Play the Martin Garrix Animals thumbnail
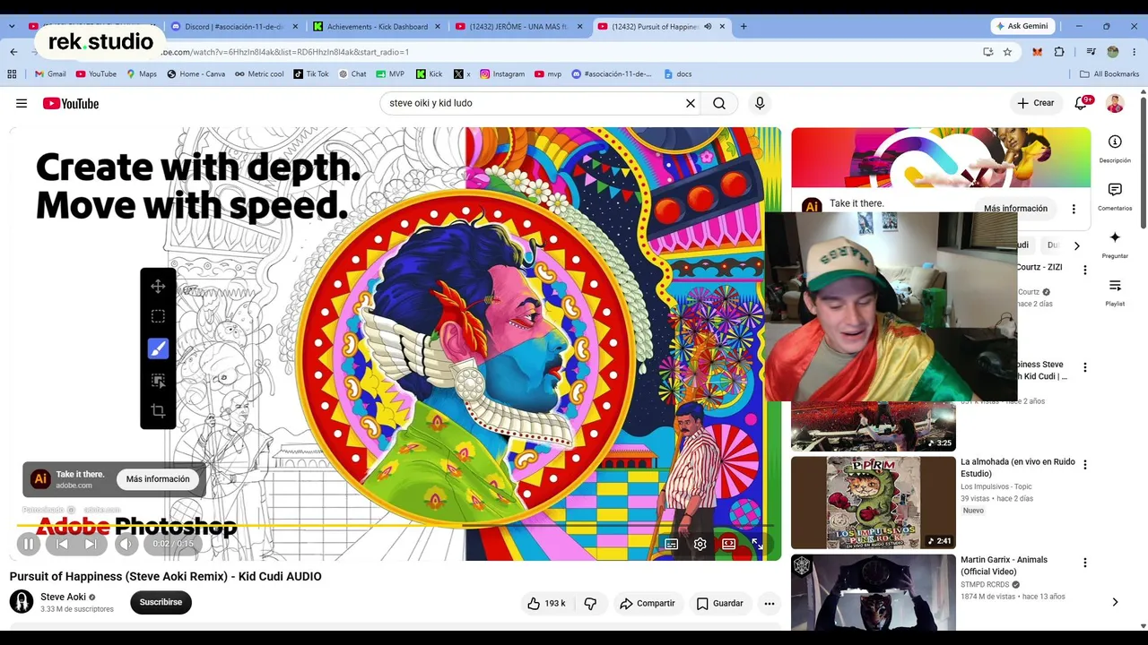Image resolution: width=1148 pixels, height=645 pixels. 874,592
